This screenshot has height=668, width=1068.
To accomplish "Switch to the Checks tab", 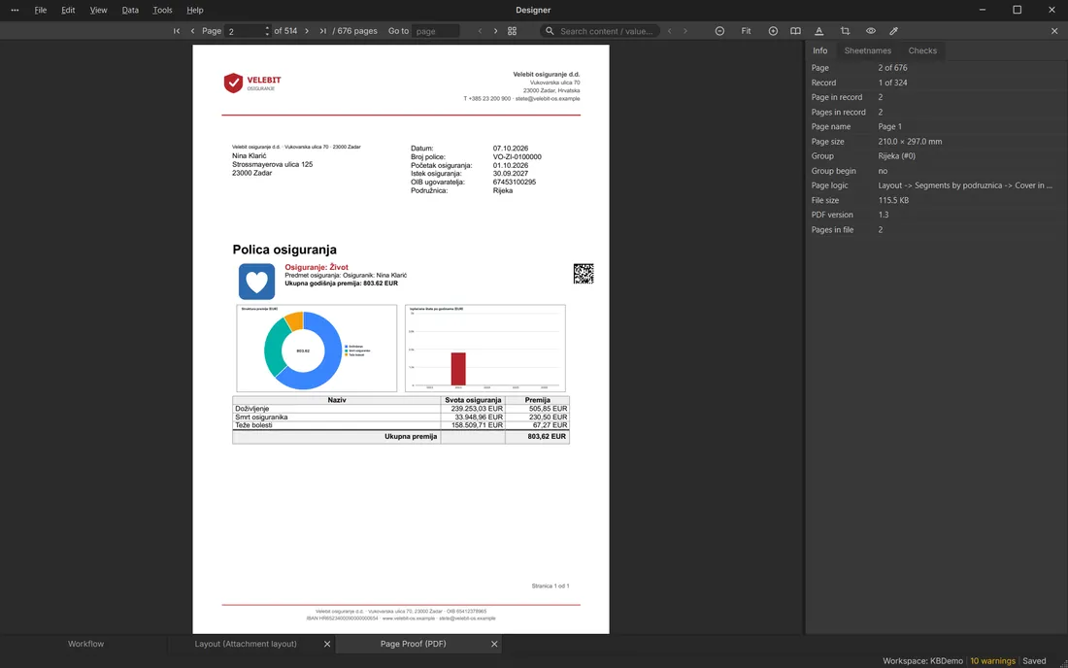I will [x=922, y=51].
